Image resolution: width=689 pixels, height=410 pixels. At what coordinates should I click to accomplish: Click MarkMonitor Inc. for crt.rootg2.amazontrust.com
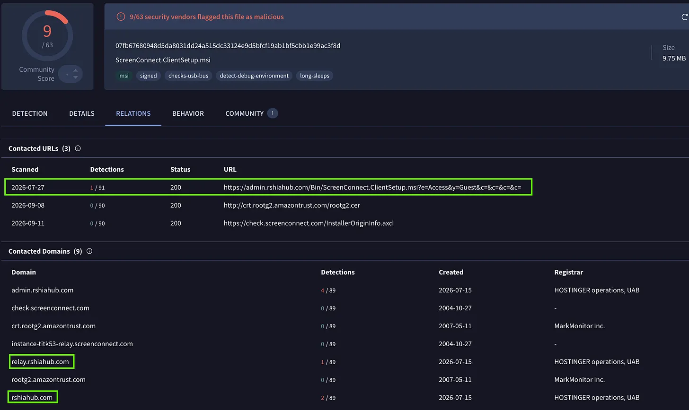click(x=580, y=326)
